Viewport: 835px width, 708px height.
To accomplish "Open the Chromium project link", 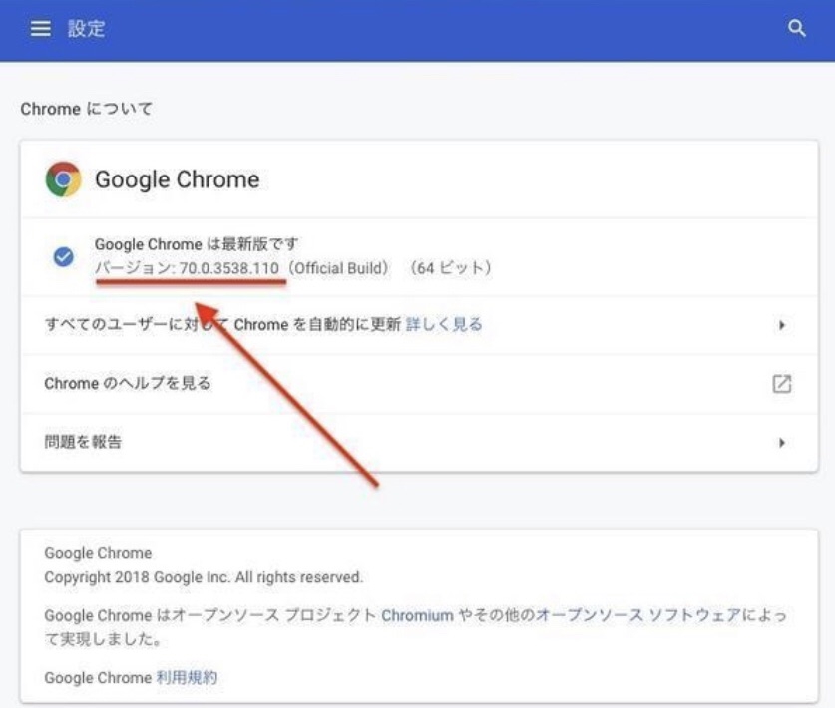I will click(x=417, y=615).
